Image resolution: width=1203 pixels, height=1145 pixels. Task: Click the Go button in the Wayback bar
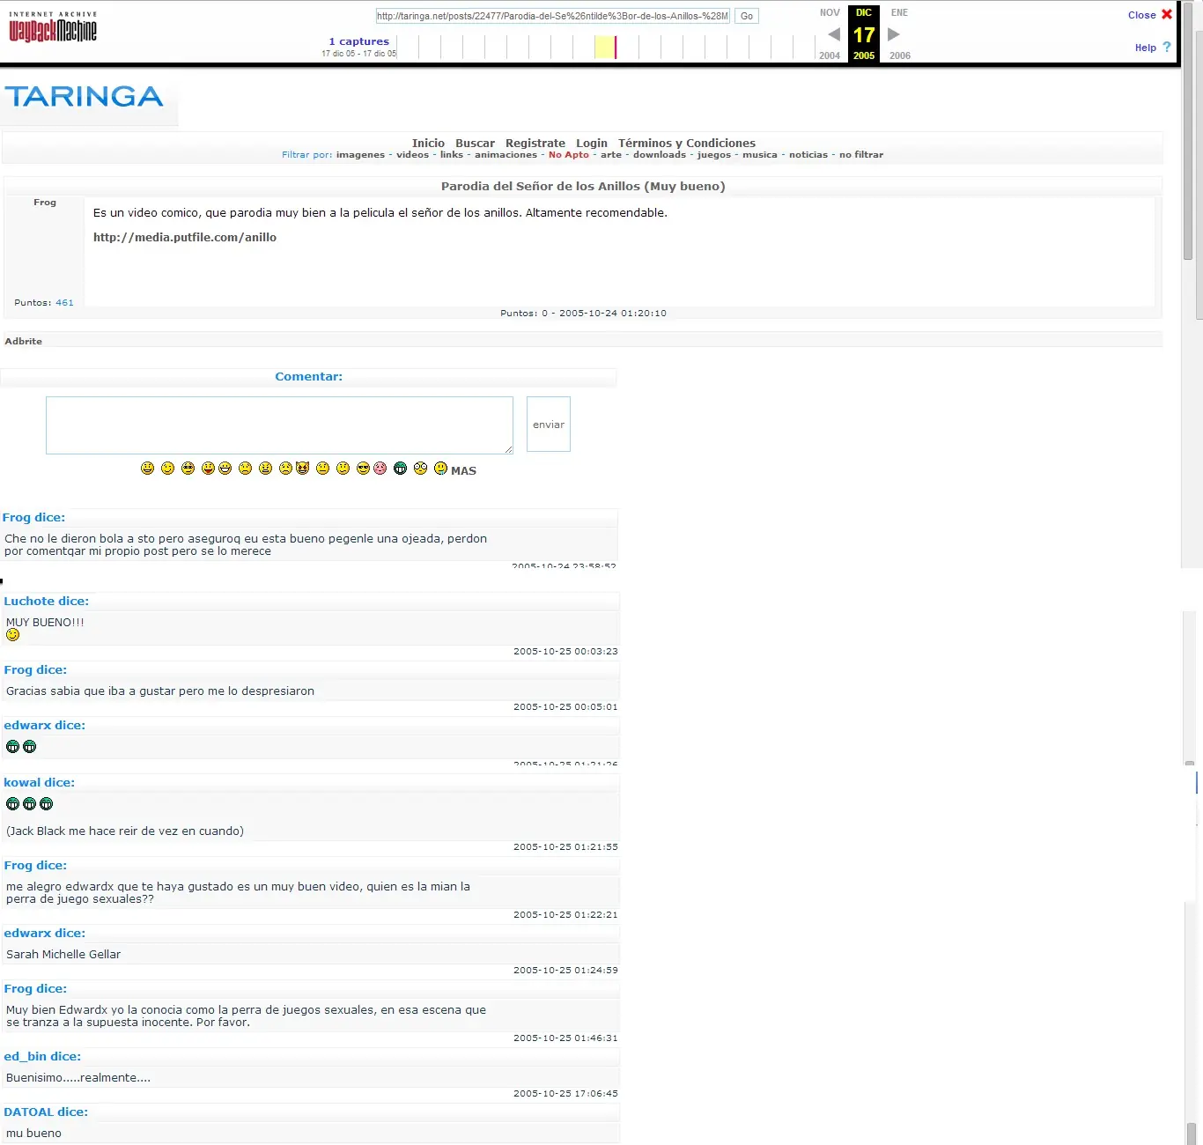point(746,16)
